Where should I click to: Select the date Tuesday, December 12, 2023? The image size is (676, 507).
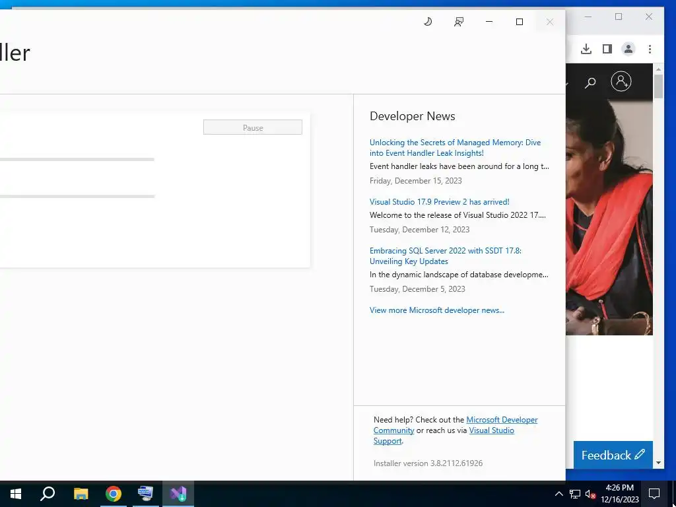(419, 229)
